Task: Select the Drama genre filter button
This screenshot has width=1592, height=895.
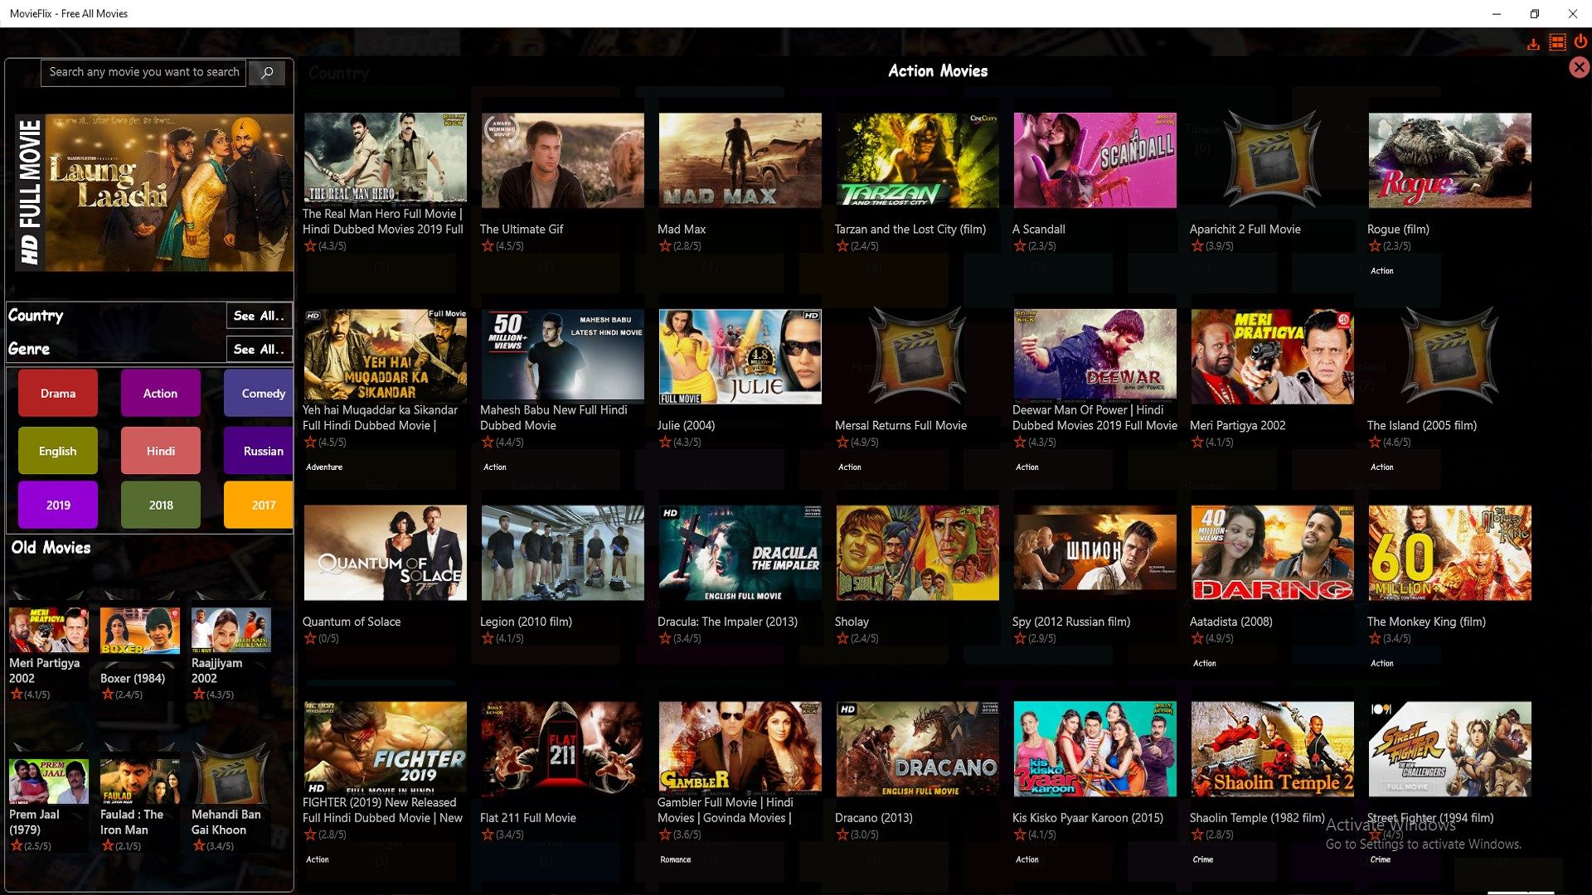Action: click(57, 394)
